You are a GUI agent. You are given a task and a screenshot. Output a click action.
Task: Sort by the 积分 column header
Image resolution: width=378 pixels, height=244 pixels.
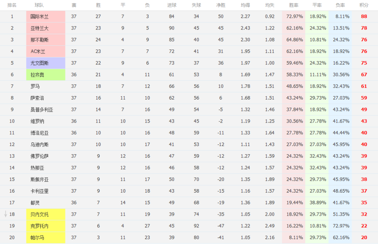[364, 5]
